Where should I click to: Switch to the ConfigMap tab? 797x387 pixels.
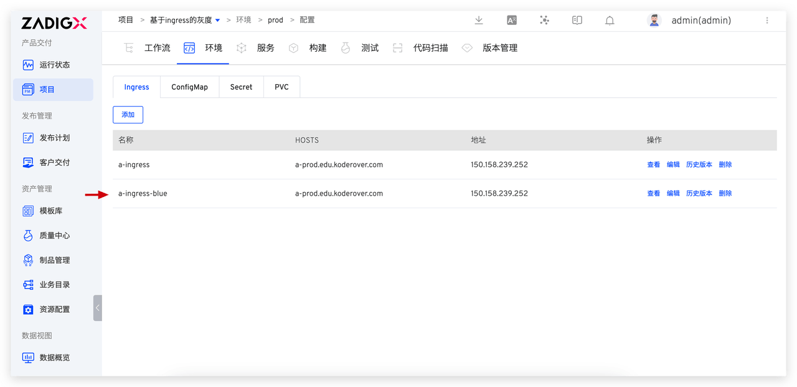click(189, 87)
